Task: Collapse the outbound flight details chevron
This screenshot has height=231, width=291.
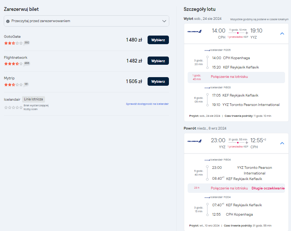Action: click(282, 34)
